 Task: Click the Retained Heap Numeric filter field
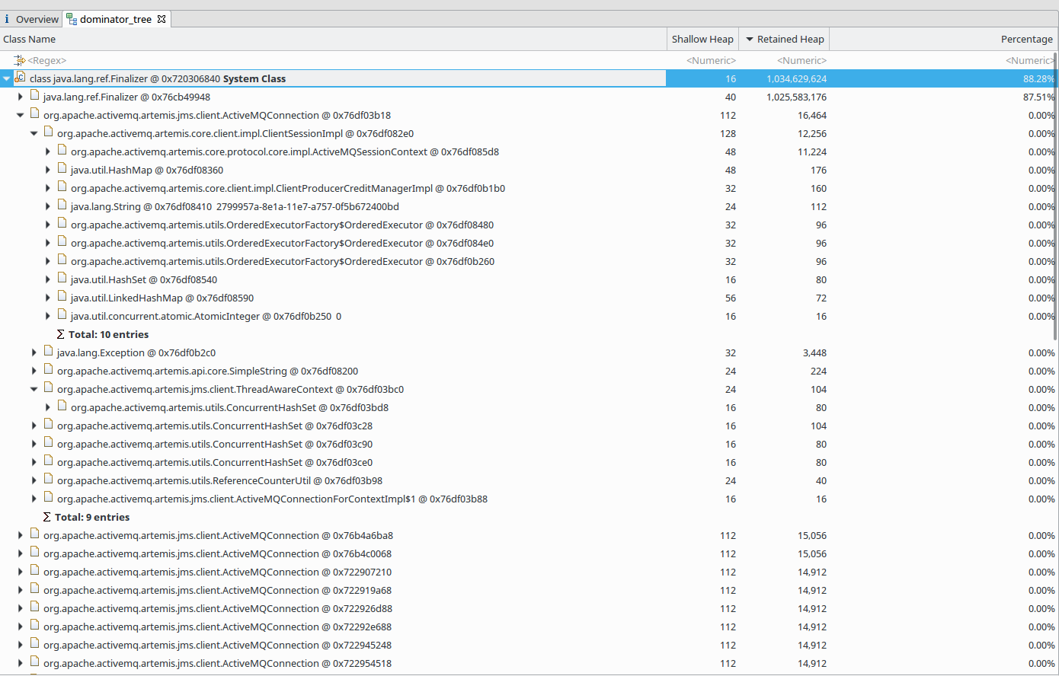(801, 60)
